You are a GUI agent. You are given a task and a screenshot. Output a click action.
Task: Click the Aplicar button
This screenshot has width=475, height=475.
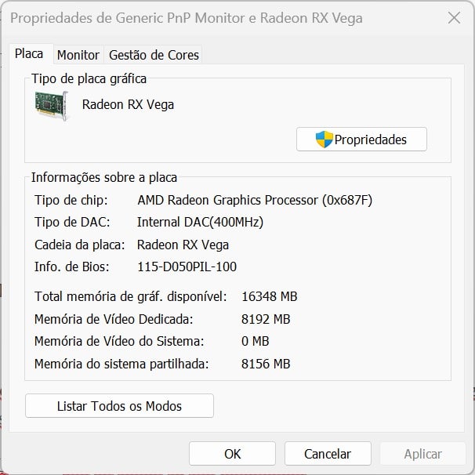[x=423, y=454]
